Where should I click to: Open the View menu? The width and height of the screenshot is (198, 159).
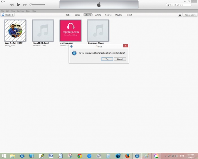coord(13,11)
